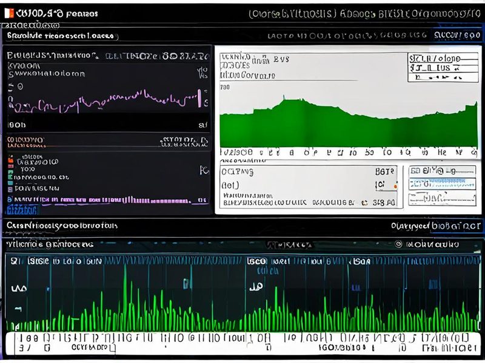Image resolution: width=485 pixels, height=363 pixels.
Task: Click the green area chart in white panel
Action: point(349,122)
